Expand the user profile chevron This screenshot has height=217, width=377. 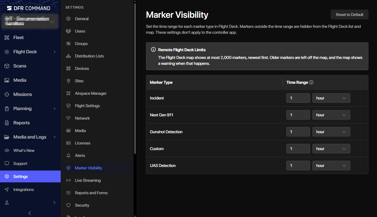(x=54, y=202)
